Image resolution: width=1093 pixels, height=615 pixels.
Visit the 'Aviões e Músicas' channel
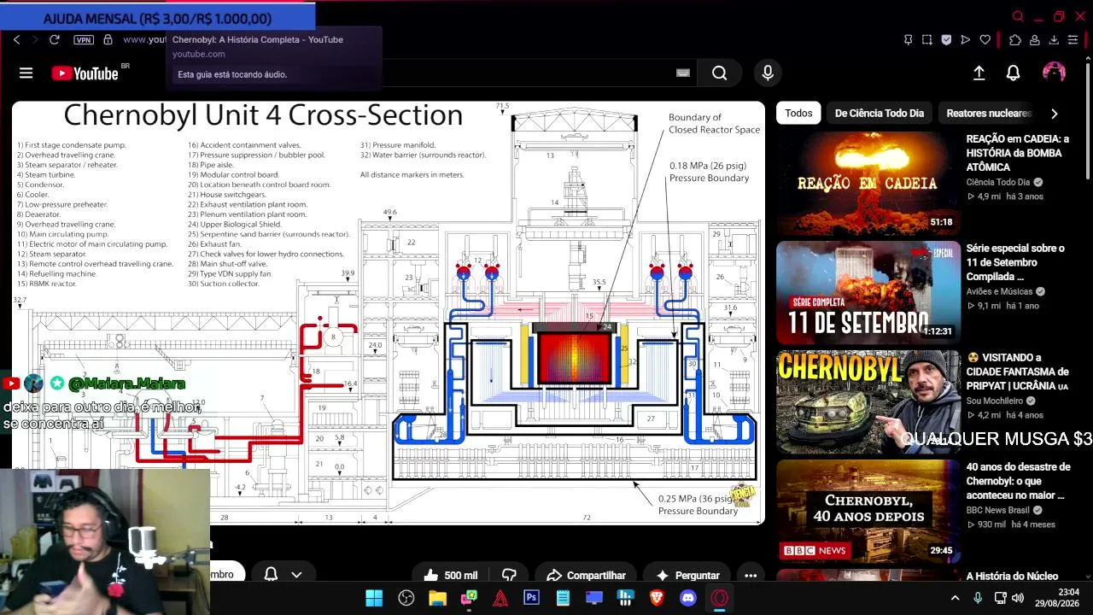click(1000, 291)
